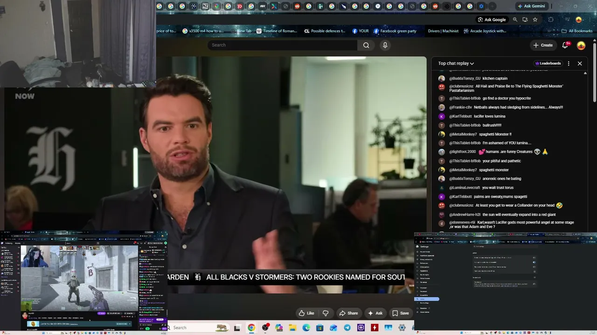Open Task View on the taskbar
Screen dimensions: 597x335
[x=237, y=328]
